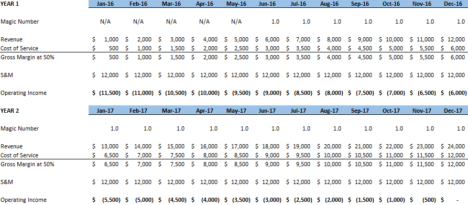
Task: Select Year 1 S&M row label
Action: (7, 75)
